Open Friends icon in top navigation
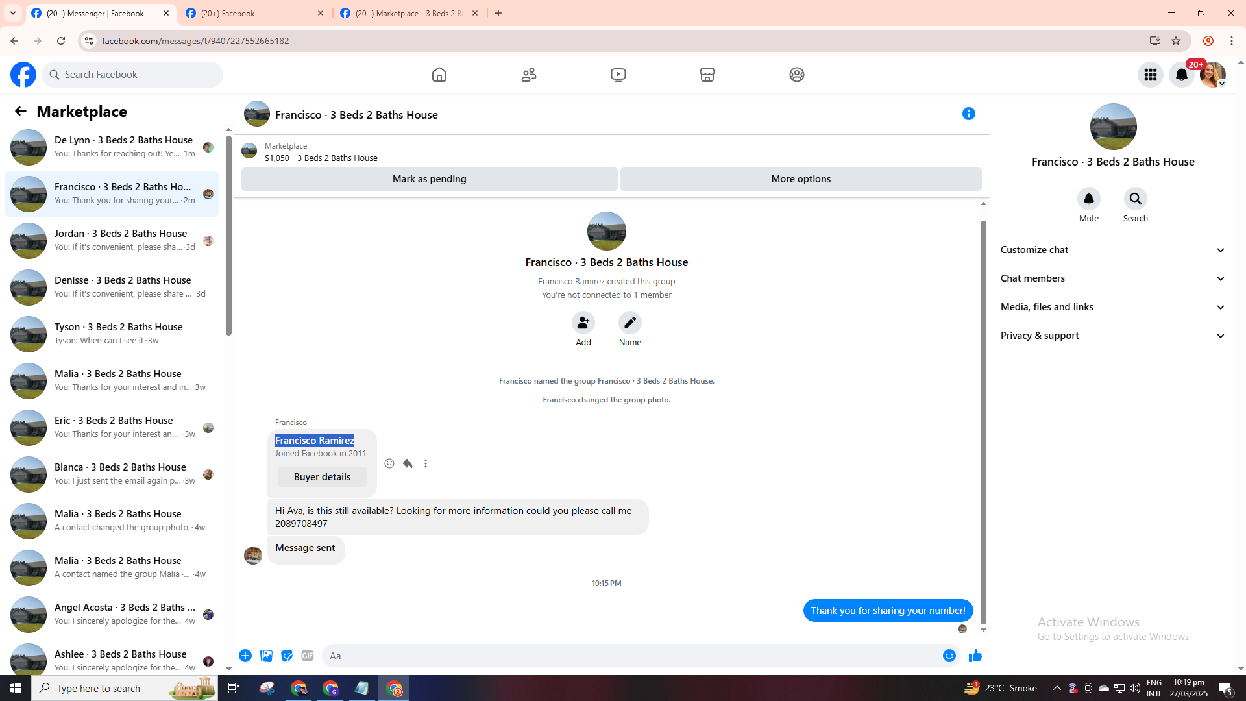Screen dimensions: 1246x701 click(x=529, y=75)
